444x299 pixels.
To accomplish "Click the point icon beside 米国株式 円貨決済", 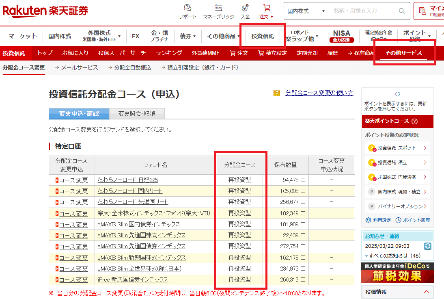I will click(x=372, y=178).
